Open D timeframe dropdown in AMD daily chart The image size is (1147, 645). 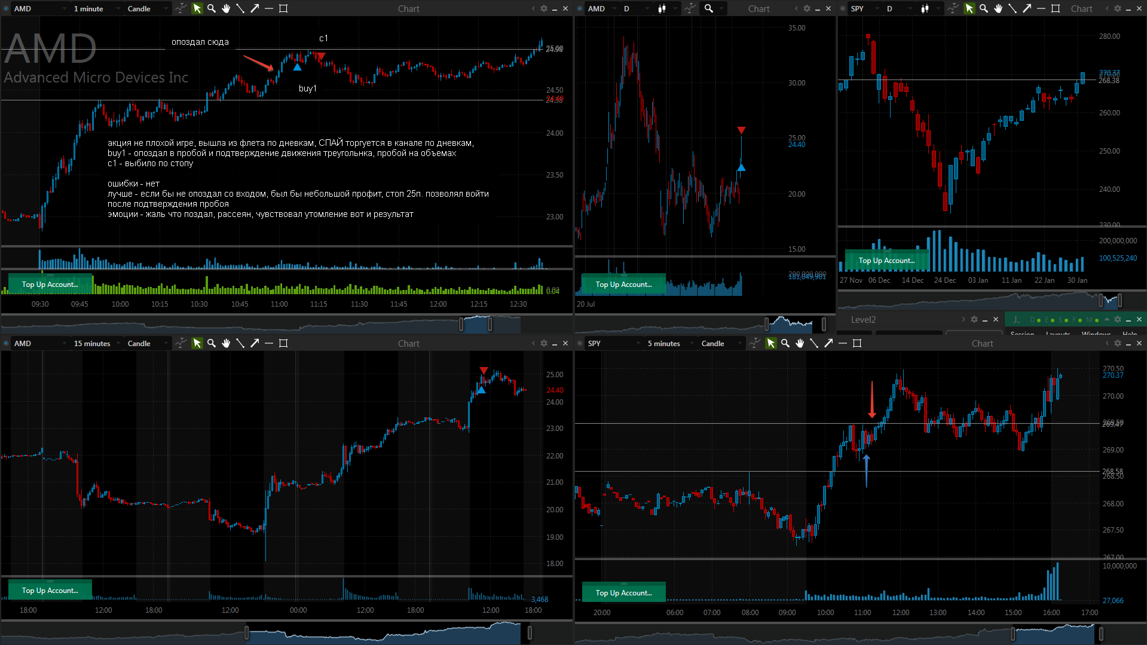tap(636, 8)
